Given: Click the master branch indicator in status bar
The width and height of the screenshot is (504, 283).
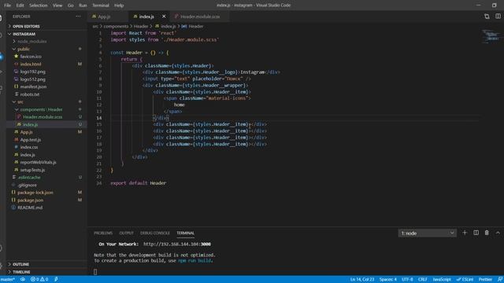Looking at the screenshot, I should pos(7,280).
